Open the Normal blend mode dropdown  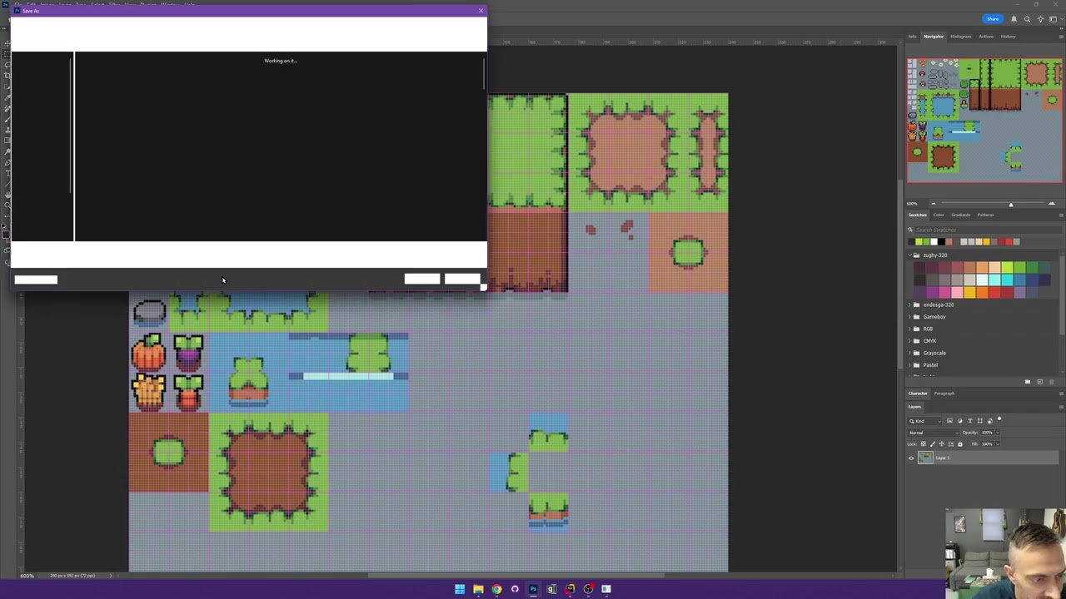pyautogui.click(x=933, y=433)
